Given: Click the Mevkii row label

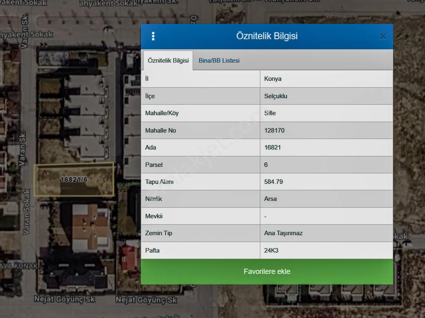Looking at the screenshot, I should [x=154, y=216].
